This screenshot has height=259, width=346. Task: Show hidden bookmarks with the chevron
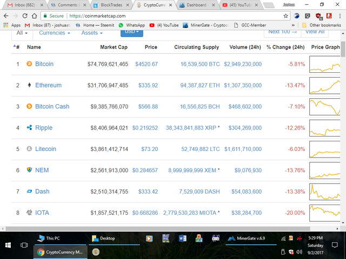click(293, 25)
